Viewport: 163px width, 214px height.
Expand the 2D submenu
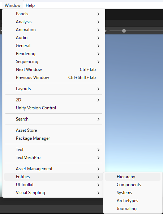53,100
